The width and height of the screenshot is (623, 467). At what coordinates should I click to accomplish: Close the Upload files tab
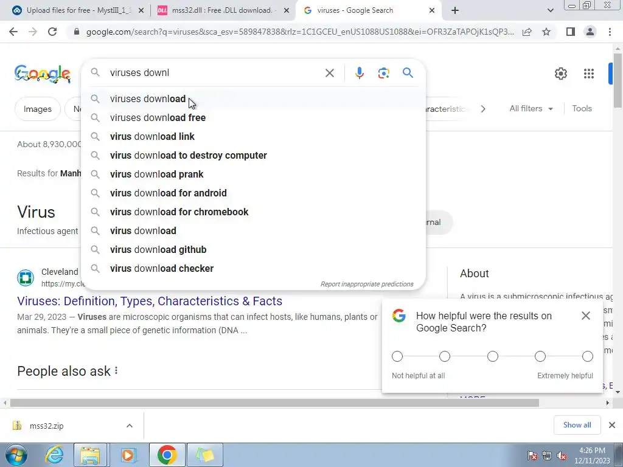pyautogui.click(x=141, y=10)
